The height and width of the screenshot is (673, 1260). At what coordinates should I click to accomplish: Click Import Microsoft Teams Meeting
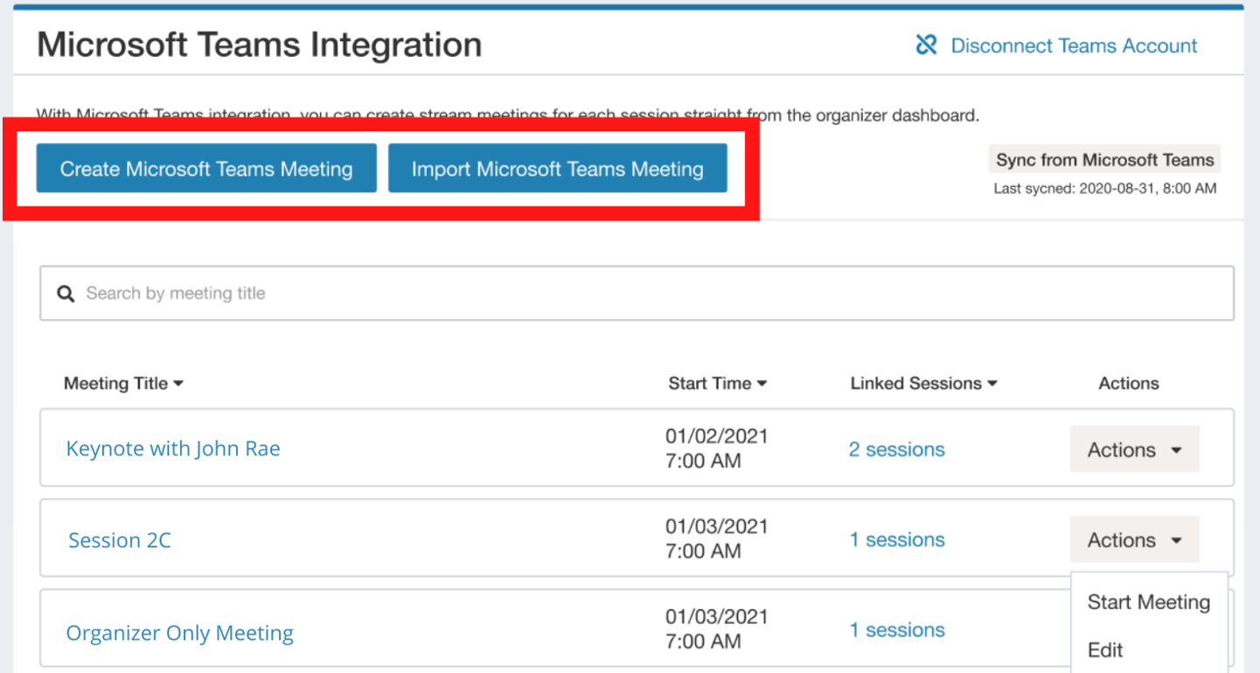[x=558, y=167]
